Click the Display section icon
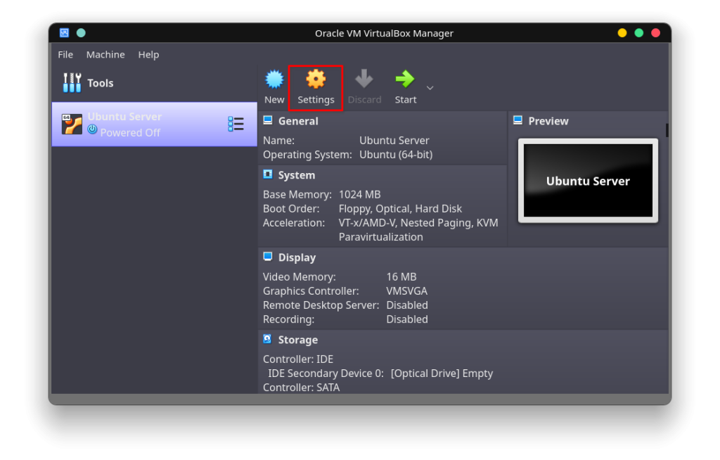720x460 pixels. pos(267,257)
